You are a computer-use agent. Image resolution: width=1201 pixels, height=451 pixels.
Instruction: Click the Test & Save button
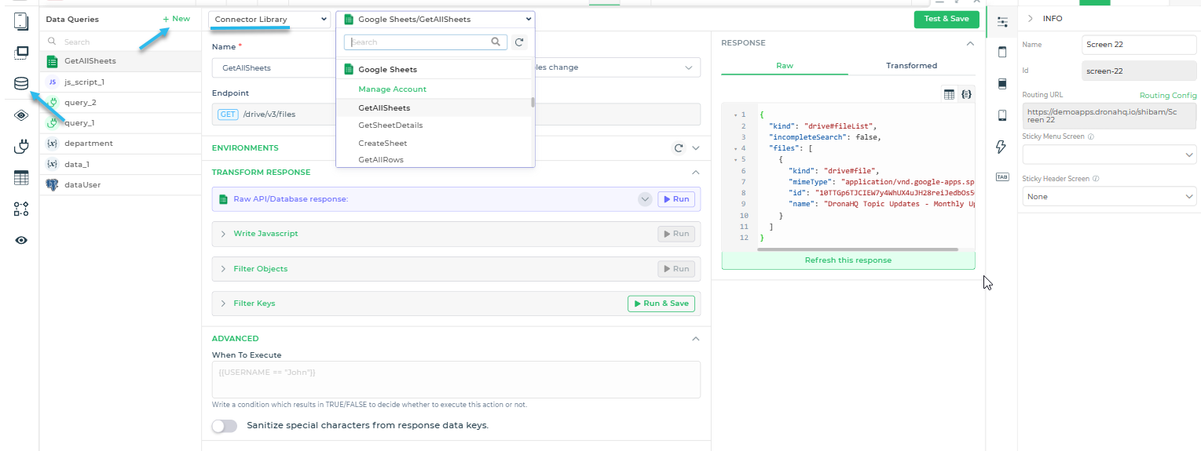pos(947,19)
